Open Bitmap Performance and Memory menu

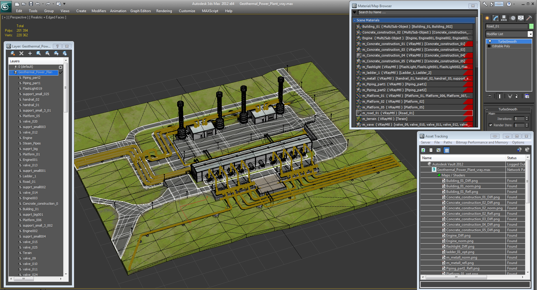(482, 142)
